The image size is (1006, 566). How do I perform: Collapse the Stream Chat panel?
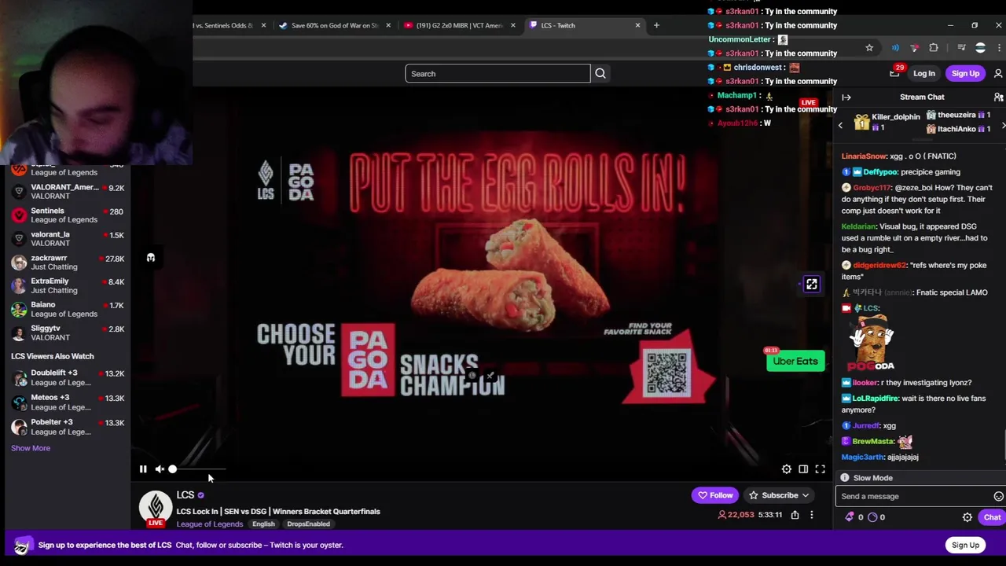tap(846, 97)
